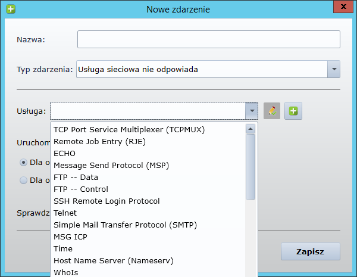Select ECHO from the service list
Viewport: 357px width, 277px height.
point(64,153)
